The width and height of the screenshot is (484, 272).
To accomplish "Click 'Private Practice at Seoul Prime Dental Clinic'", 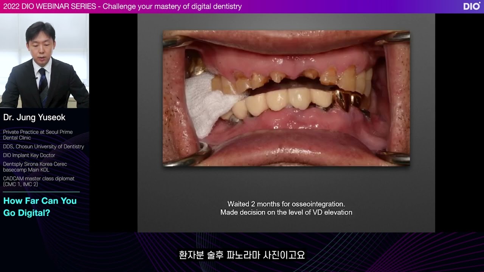I will click(38, 135).
